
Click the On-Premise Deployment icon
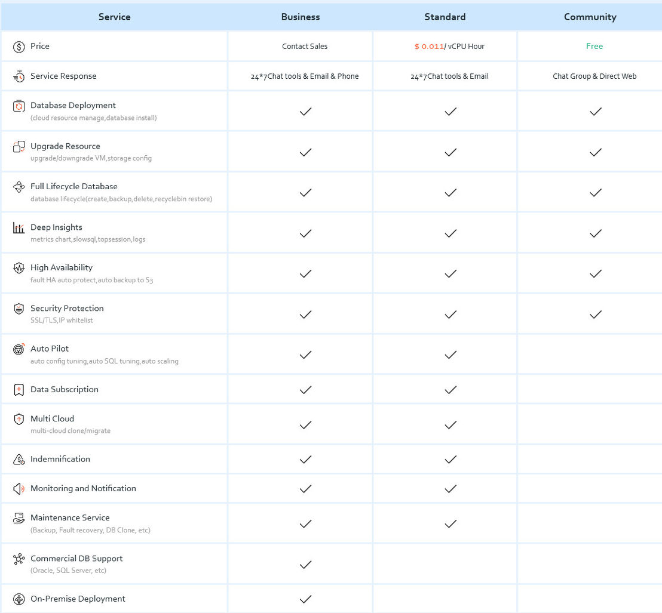coord(19,599)
